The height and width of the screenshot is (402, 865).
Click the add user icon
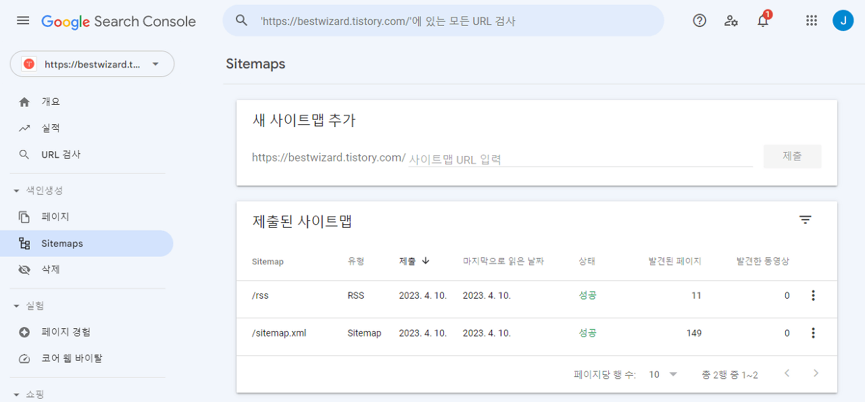pos(731,21)
